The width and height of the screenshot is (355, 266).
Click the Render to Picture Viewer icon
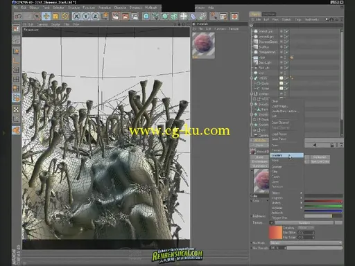pyautogui.click(x=125, y=17)
